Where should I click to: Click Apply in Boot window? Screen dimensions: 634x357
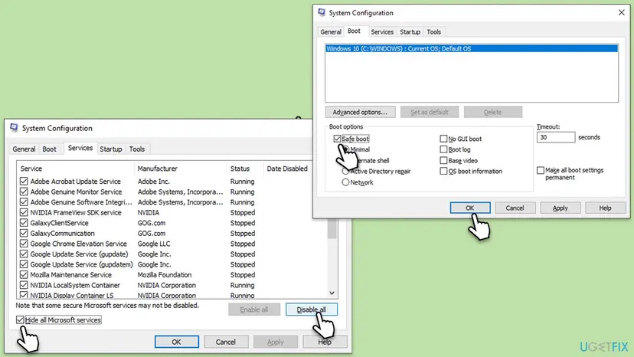(x=560, y=208)
